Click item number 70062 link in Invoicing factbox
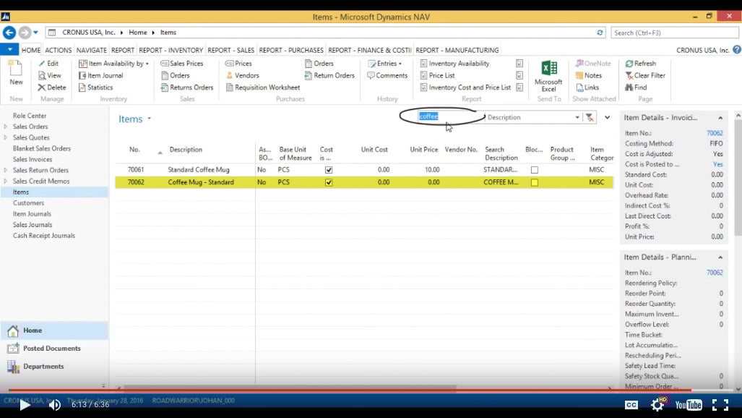Image resolution: width=742 pixels, height=418 pixels. tap(715, 133)
